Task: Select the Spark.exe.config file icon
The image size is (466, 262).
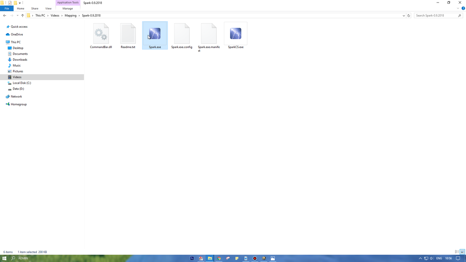Action: click(x=182, y=33)
